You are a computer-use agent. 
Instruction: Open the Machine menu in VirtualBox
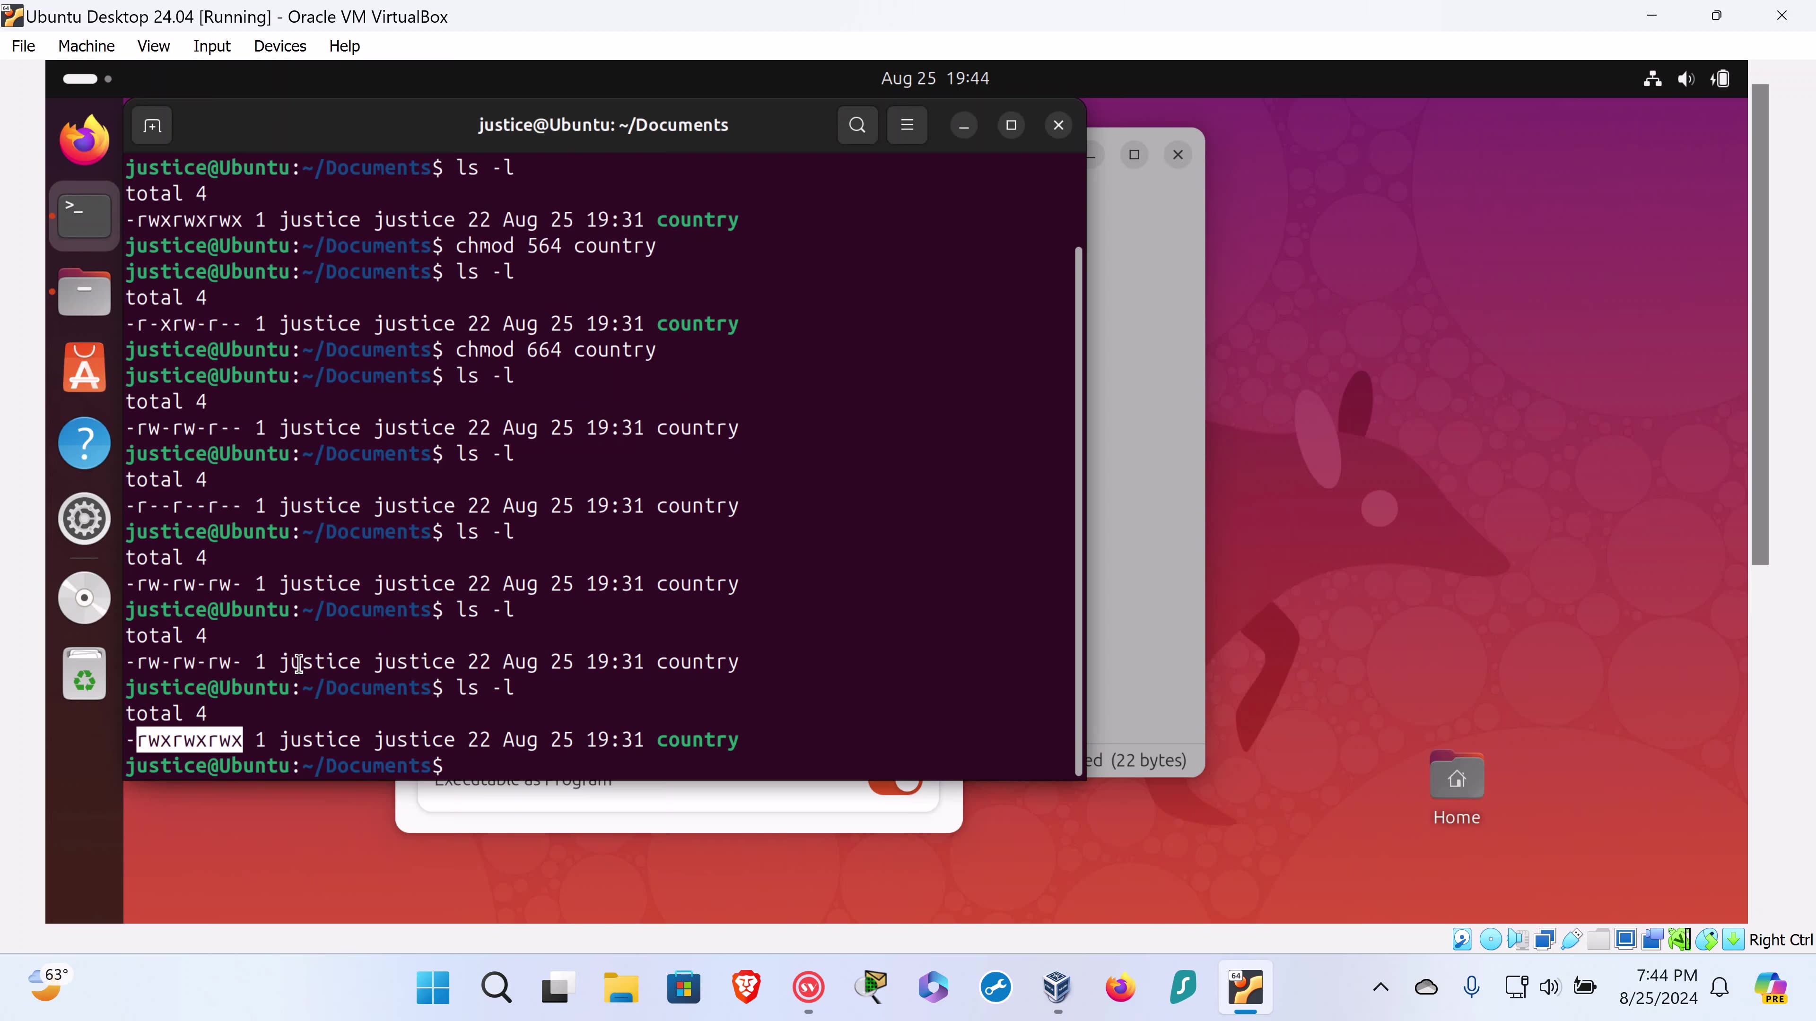86,46
